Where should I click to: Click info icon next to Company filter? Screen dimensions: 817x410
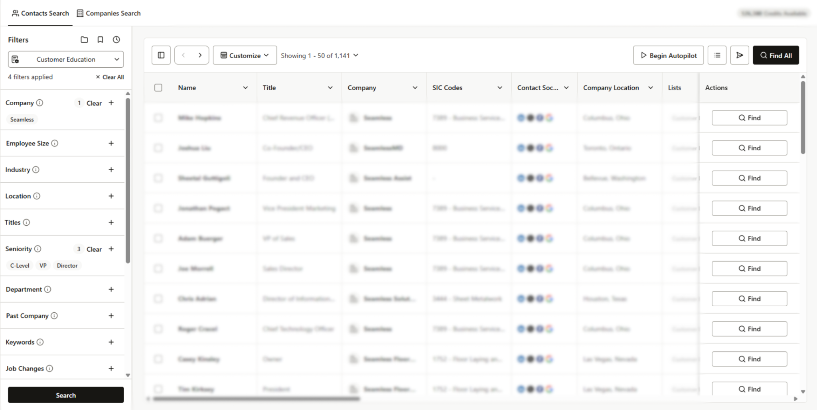pyautogui.click(x=39, y=102)
